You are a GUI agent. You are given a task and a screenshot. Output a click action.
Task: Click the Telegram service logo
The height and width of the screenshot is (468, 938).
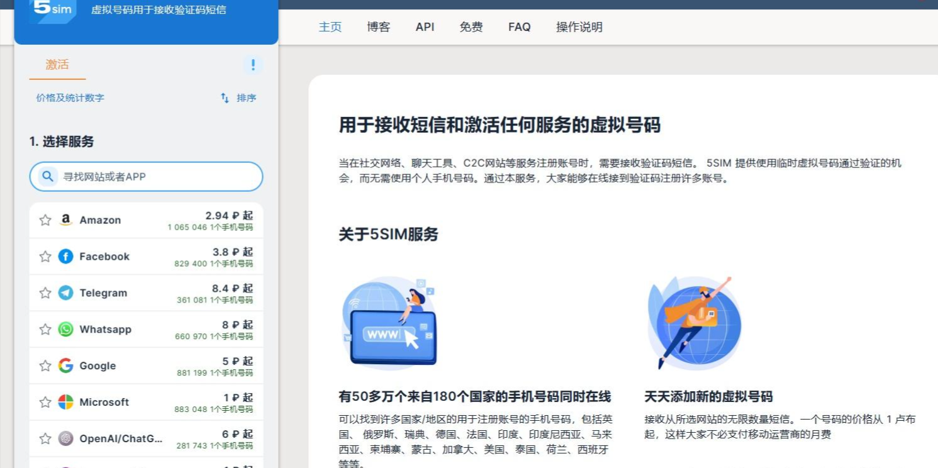click(x=65, y=293)
